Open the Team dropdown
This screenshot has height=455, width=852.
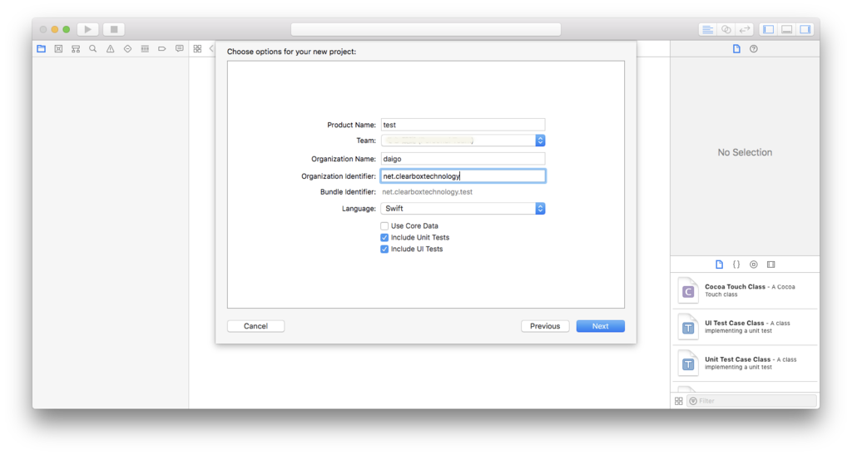coord(463,141)
